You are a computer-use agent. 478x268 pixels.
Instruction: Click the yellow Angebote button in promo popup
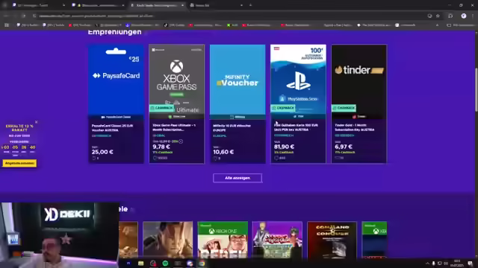(x=19, y=163)
